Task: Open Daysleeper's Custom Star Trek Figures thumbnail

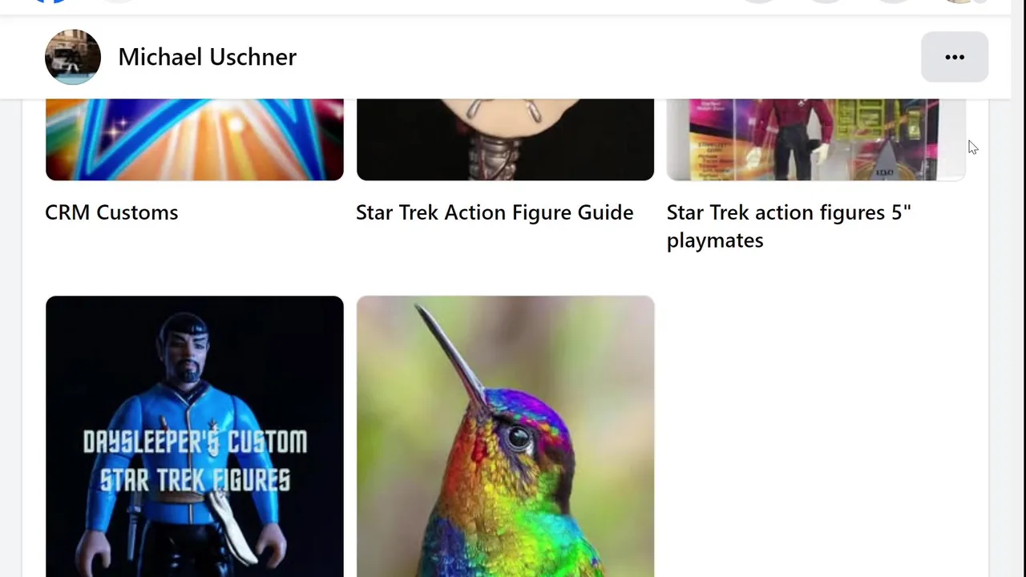Action: [195, 437]
